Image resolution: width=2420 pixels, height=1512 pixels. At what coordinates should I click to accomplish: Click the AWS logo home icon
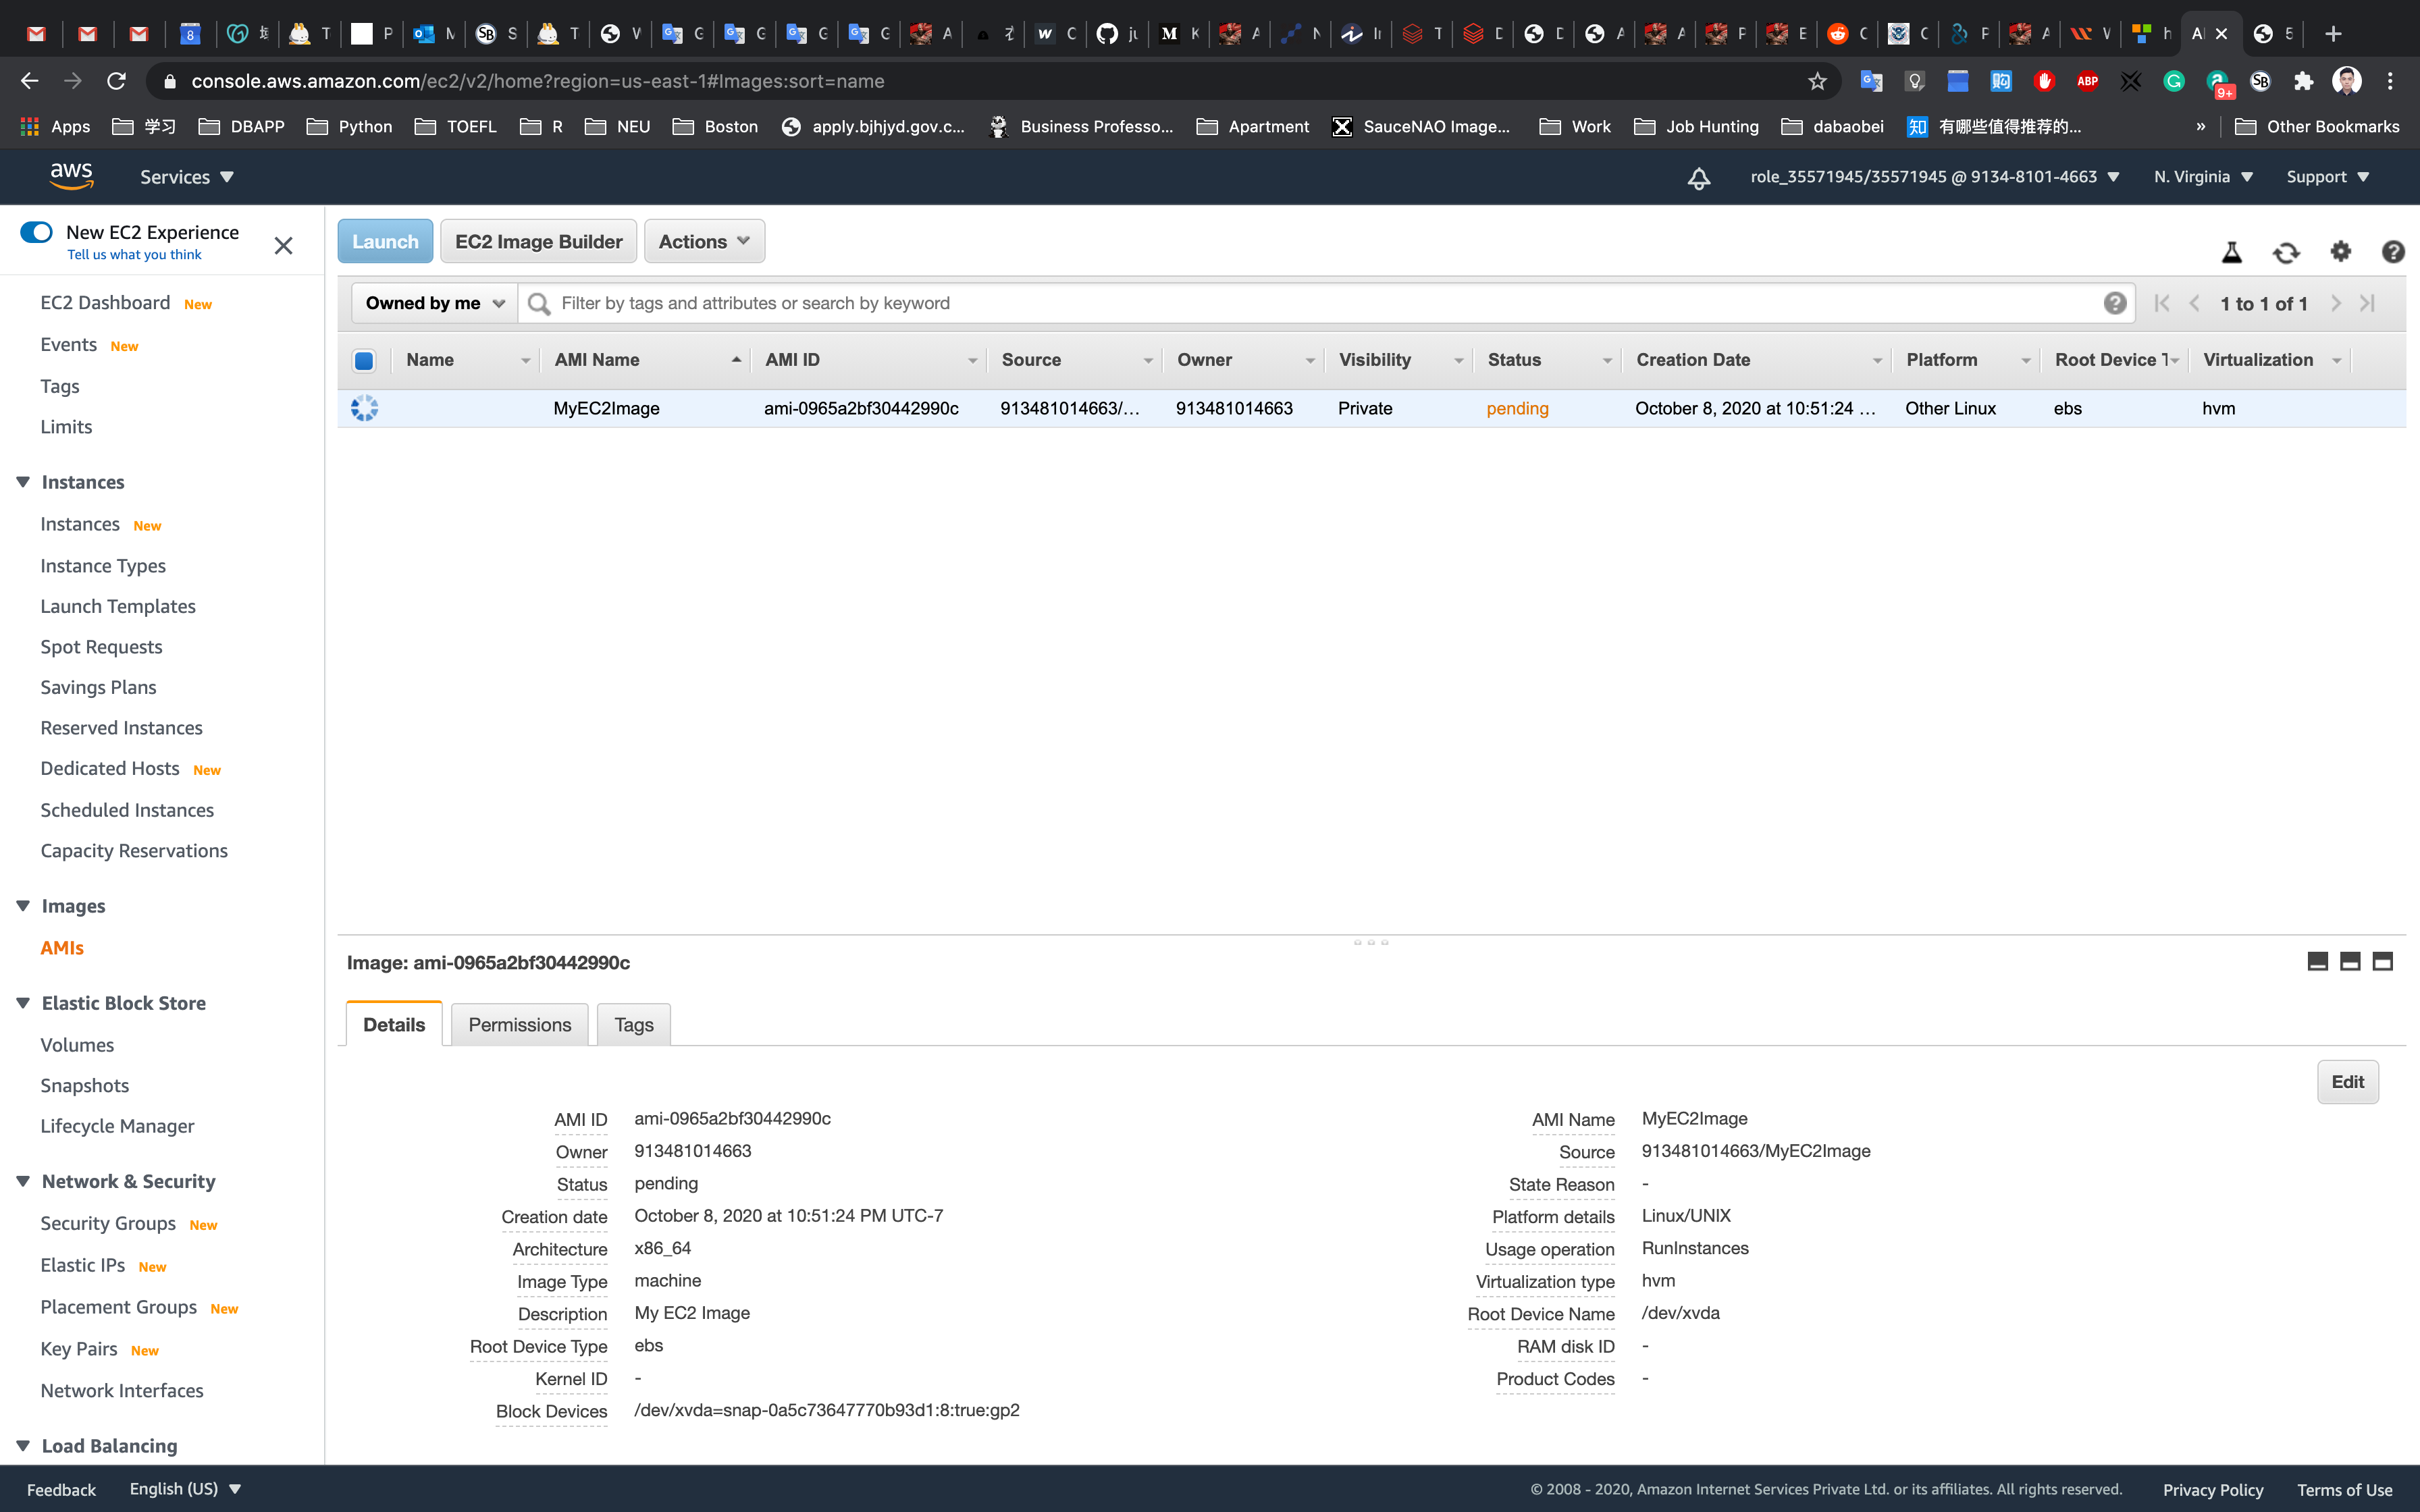point(71,176)
